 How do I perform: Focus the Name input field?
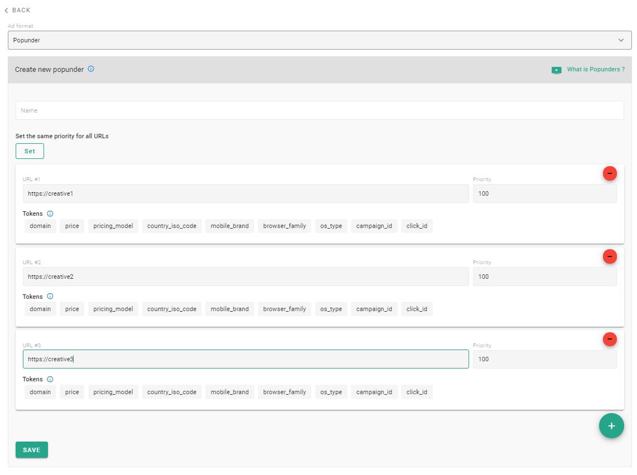click(320, 110)
